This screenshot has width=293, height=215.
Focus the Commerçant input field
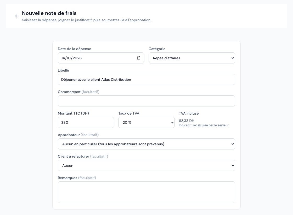(x=146, y=101)
